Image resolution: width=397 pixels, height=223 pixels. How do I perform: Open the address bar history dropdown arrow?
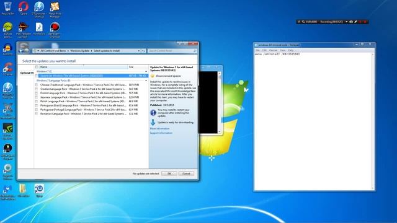point(139,51)
